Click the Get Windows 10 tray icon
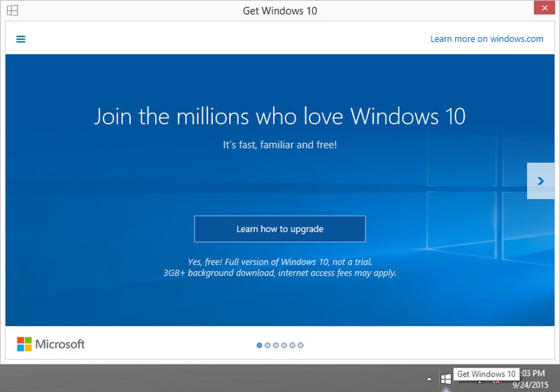560x392 pixels. [x=445, y=379]
